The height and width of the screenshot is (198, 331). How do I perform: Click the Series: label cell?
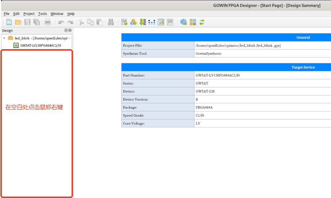(x=158, y=84)
